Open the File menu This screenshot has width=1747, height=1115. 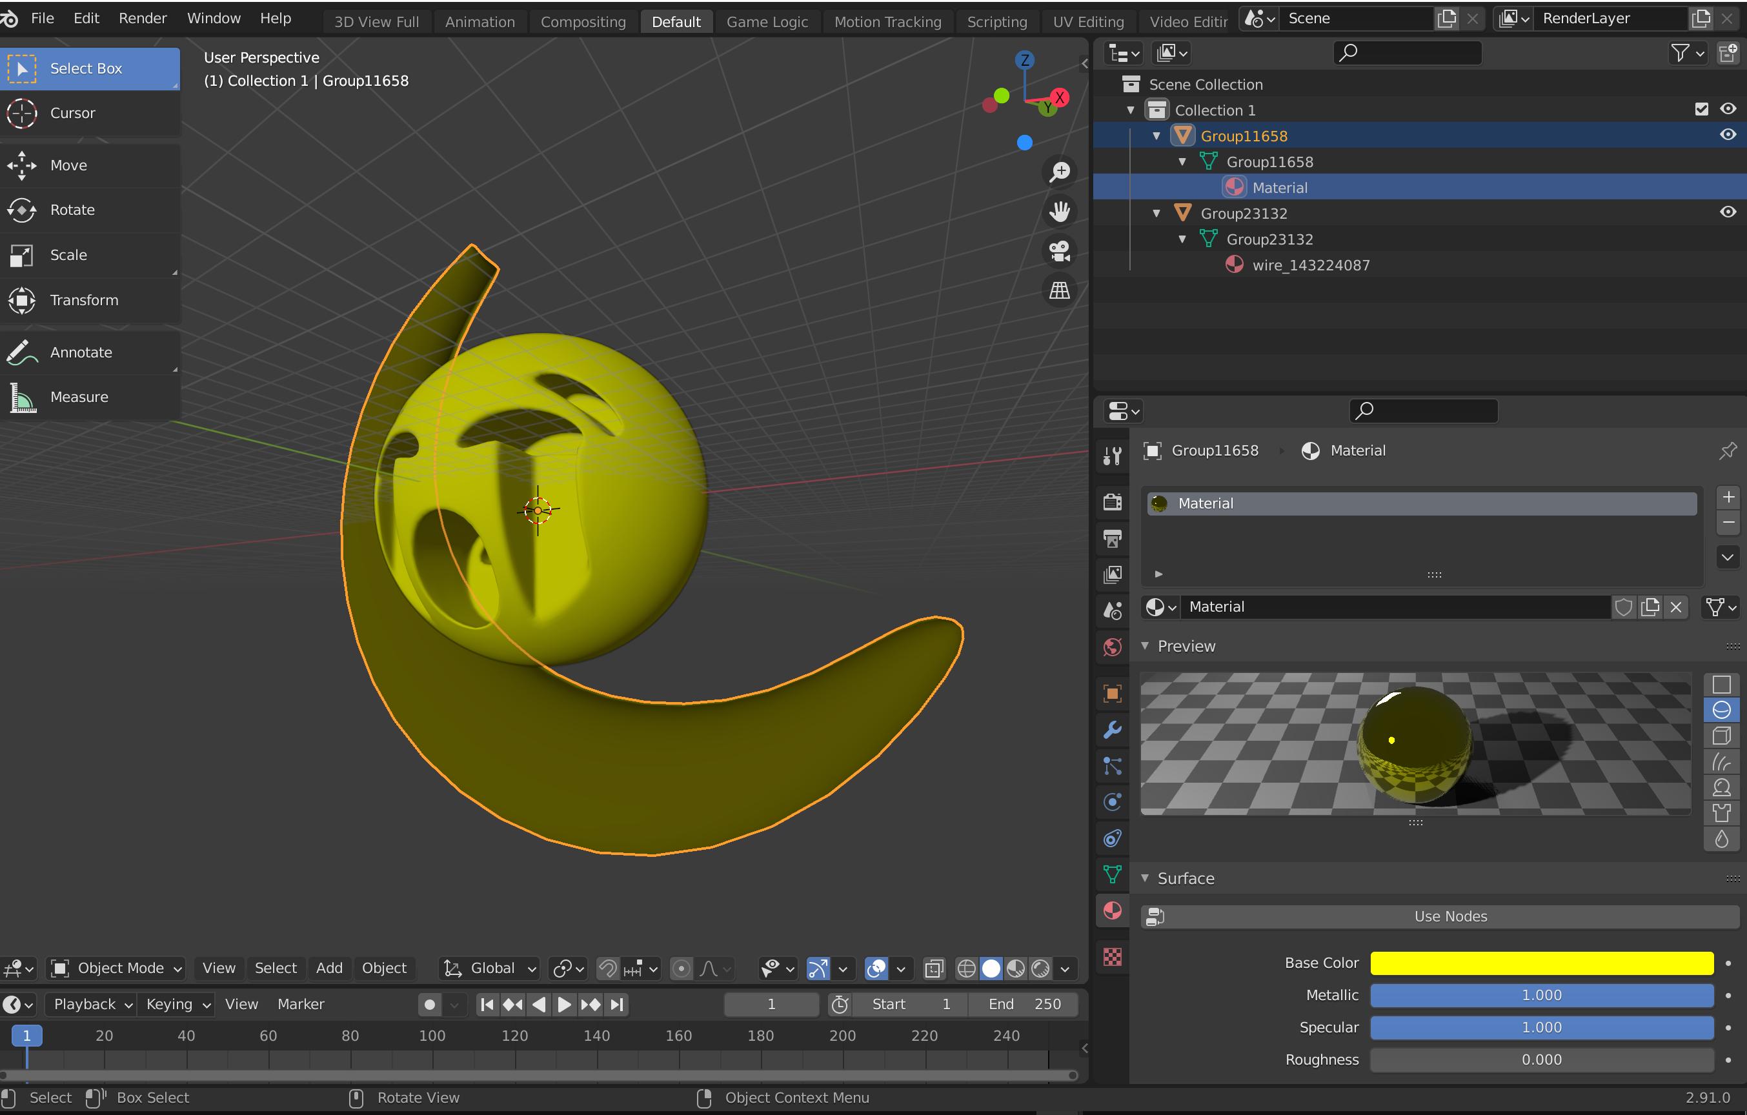[x=42, y=18]
